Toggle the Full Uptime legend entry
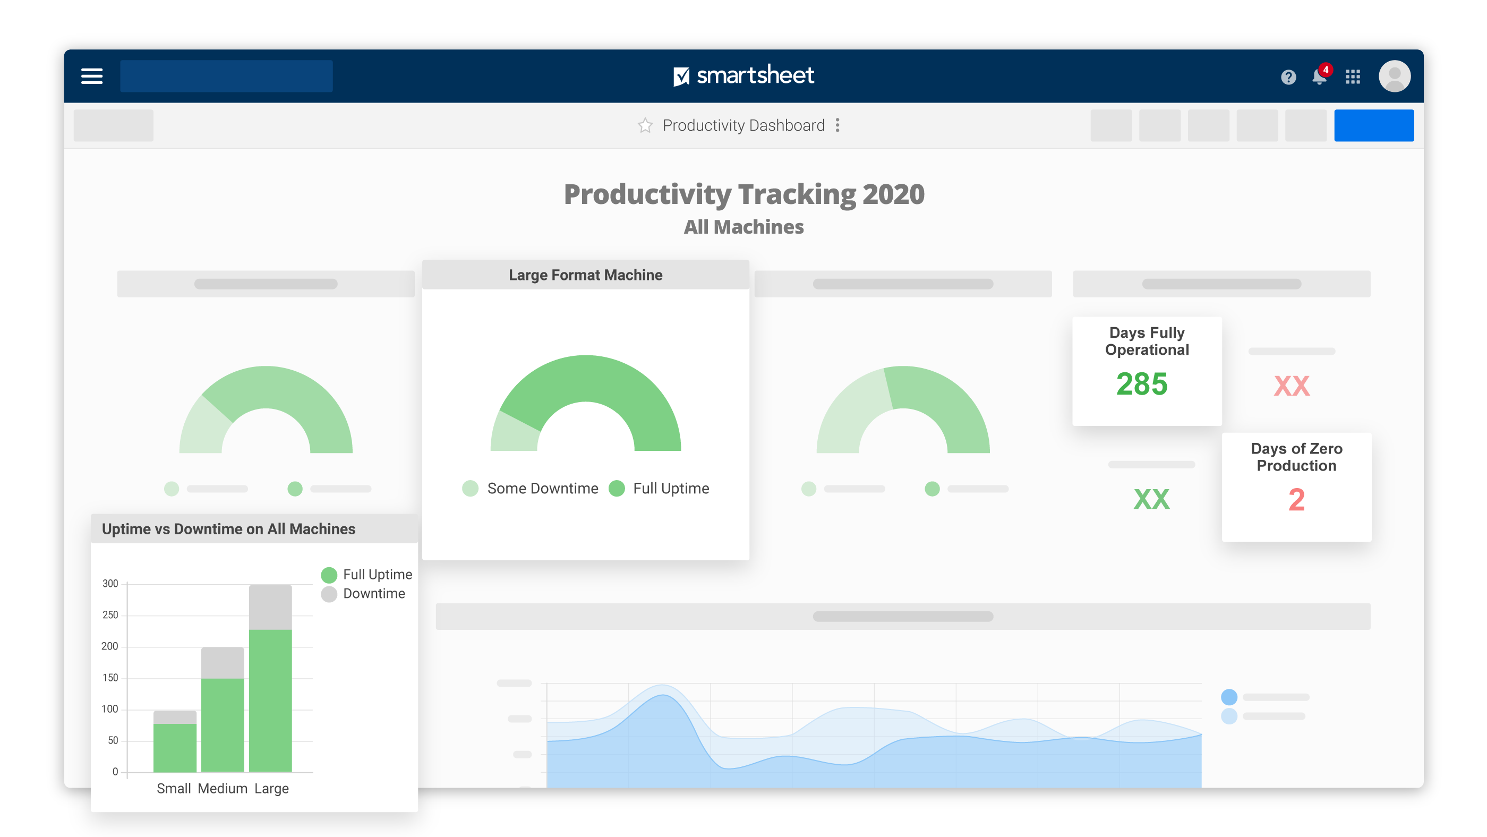 (x=659, y=488)
